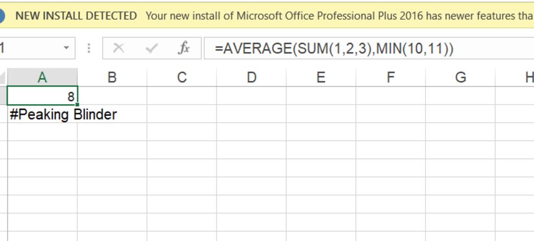This screenshot has height=241, width=534.
Task: Click the Select All corner triangle
Action: [x=4, y=78]
